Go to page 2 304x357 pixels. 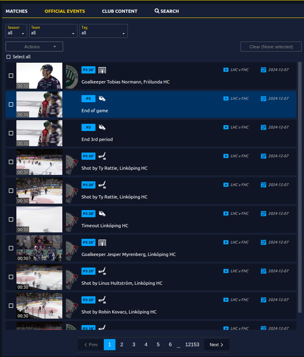[122, 345]
